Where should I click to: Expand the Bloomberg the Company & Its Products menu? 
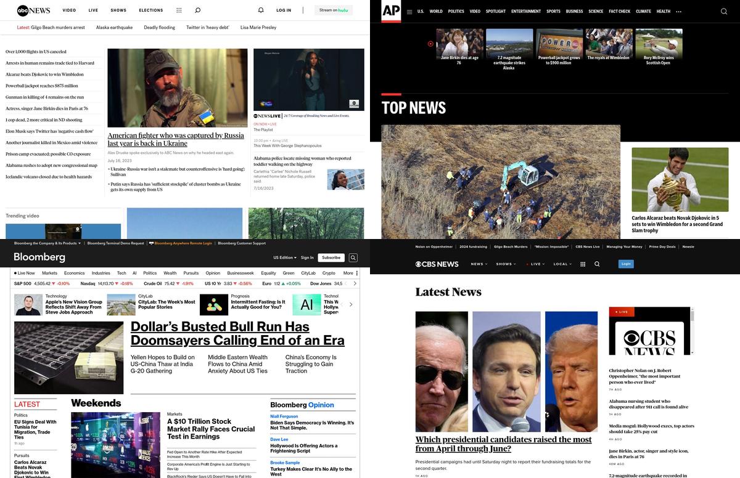45,243
